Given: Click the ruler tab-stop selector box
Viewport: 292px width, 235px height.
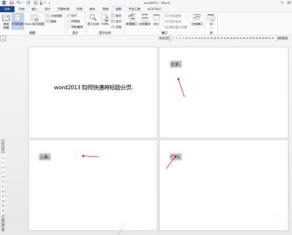Looking at the screenshot, I should (3, 38).
